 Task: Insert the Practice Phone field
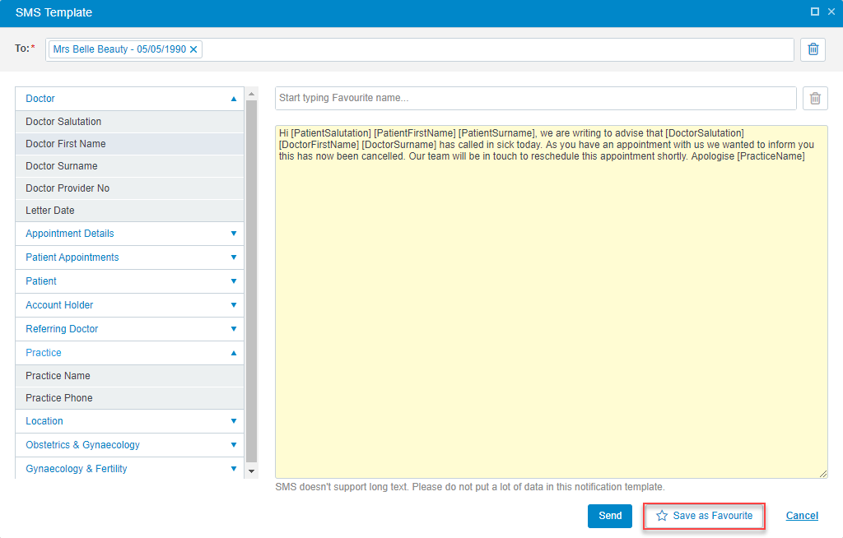click(129, 398)
